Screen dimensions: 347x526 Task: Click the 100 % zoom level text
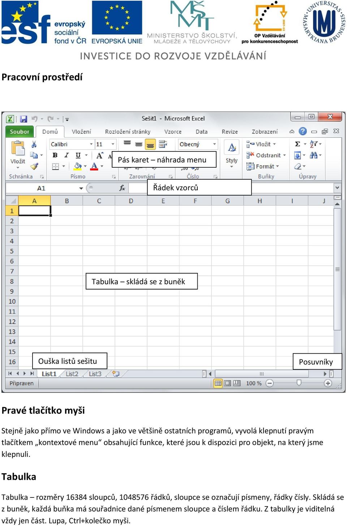[254, 383]
